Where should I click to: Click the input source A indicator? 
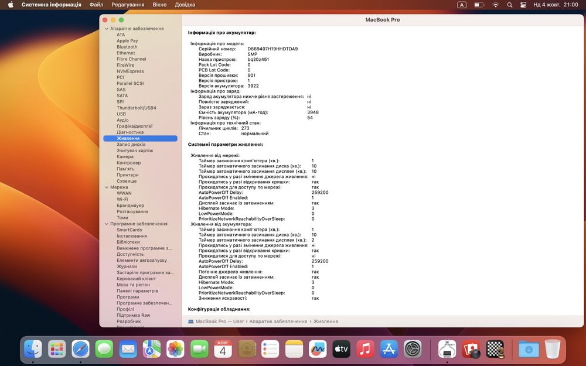click(x=462, y=5)
